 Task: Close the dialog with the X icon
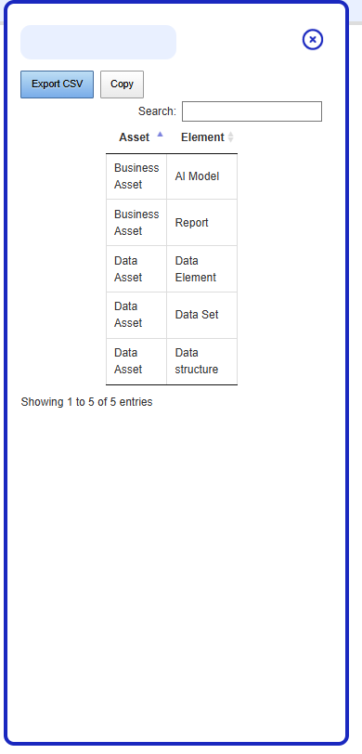pyautogui.click(x=313, y=39)
